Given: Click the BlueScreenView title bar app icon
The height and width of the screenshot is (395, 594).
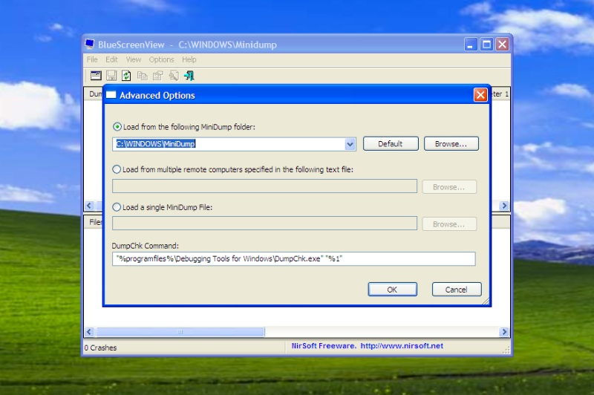Looking at the screenshot, I should tap(90, 45).
